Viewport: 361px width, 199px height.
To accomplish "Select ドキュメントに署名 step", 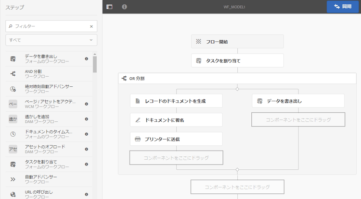I will tap(176, 120).
